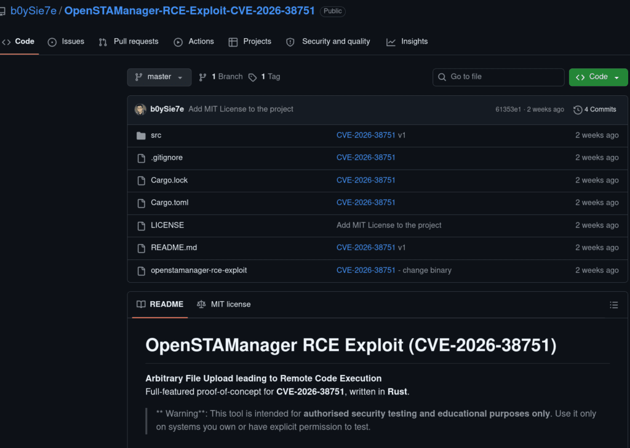Click the b0ySie7e commit author name
The image size is (630, 448).
(x=167, y=109)
